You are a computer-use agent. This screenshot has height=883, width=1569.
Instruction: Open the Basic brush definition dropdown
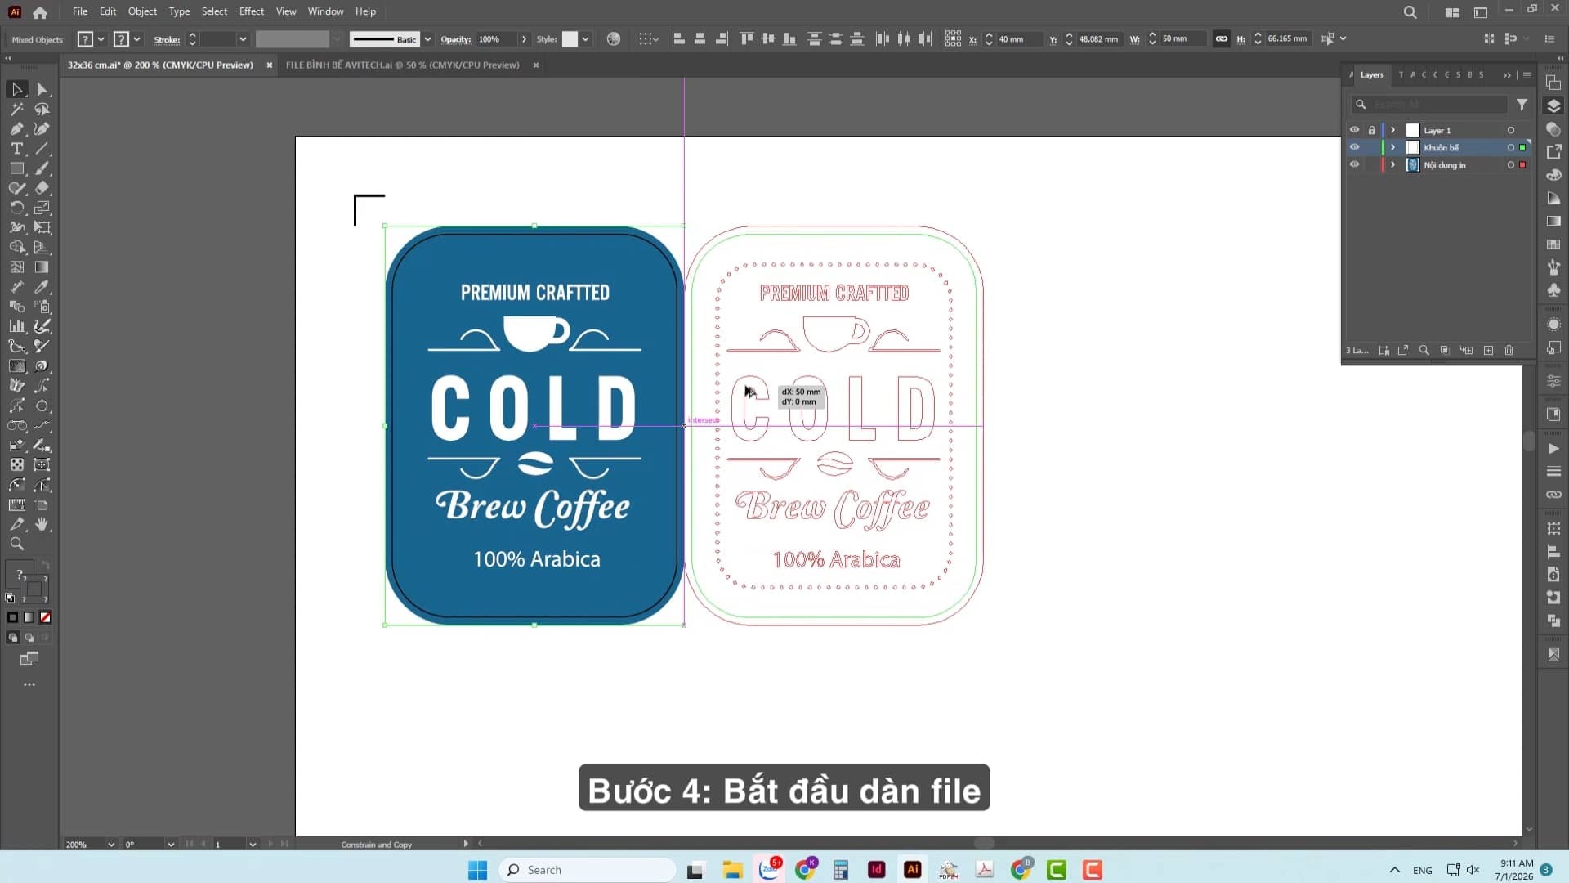coord(427,39)
